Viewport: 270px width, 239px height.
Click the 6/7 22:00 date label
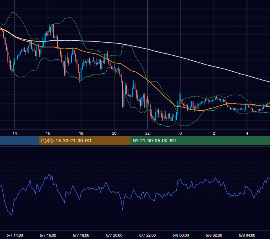pyautogui.click(x=147, y=235)
